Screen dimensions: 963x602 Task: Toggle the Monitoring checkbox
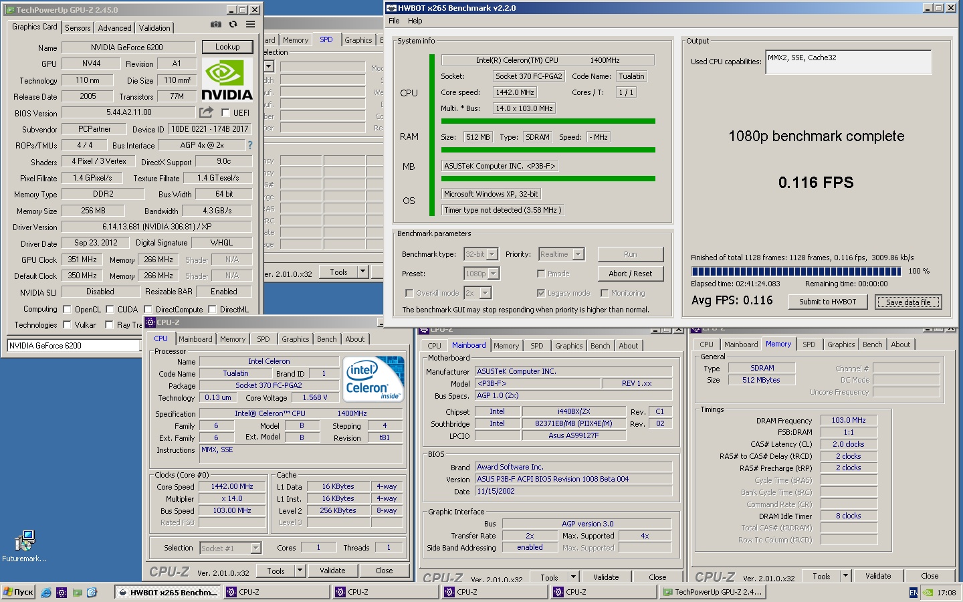[x=605, y=293]
